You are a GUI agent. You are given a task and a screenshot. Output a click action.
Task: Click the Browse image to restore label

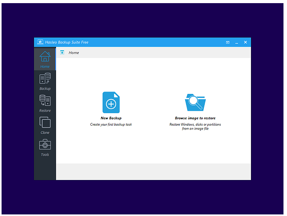[195, 118]
